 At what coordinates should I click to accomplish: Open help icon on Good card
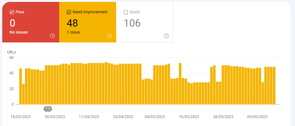[x=166, y=36]
